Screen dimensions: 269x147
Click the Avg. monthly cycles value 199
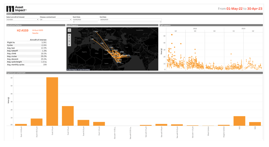click(45, 65)
